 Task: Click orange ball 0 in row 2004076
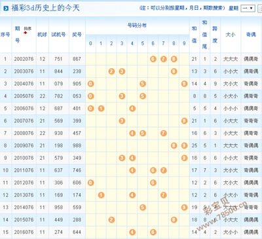point(90,84)
